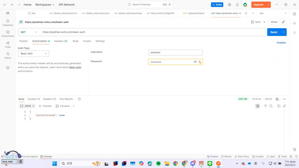Image resolution: width=299 pixels, height=168 pixels.
Task: Open the response network info globe icon
Action: (277, 99)
